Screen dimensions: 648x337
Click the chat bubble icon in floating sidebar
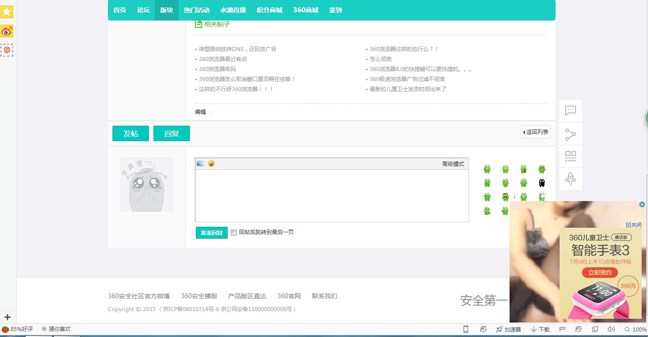[571, 111]
